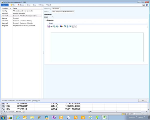Click the Name input field
Image resolution: width=150 pixels, height=120 pixels.
(x=63, y=12)
